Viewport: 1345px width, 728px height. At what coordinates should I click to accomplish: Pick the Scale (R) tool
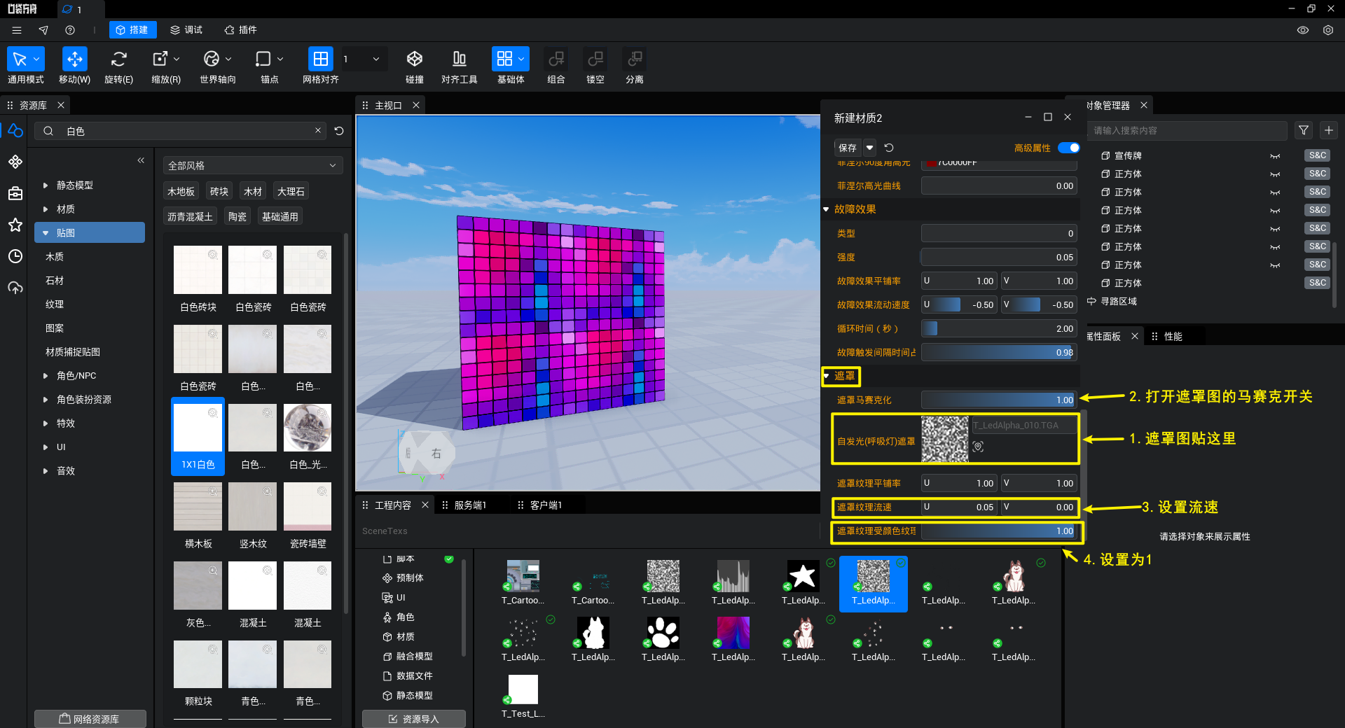(x=160, y=59)
